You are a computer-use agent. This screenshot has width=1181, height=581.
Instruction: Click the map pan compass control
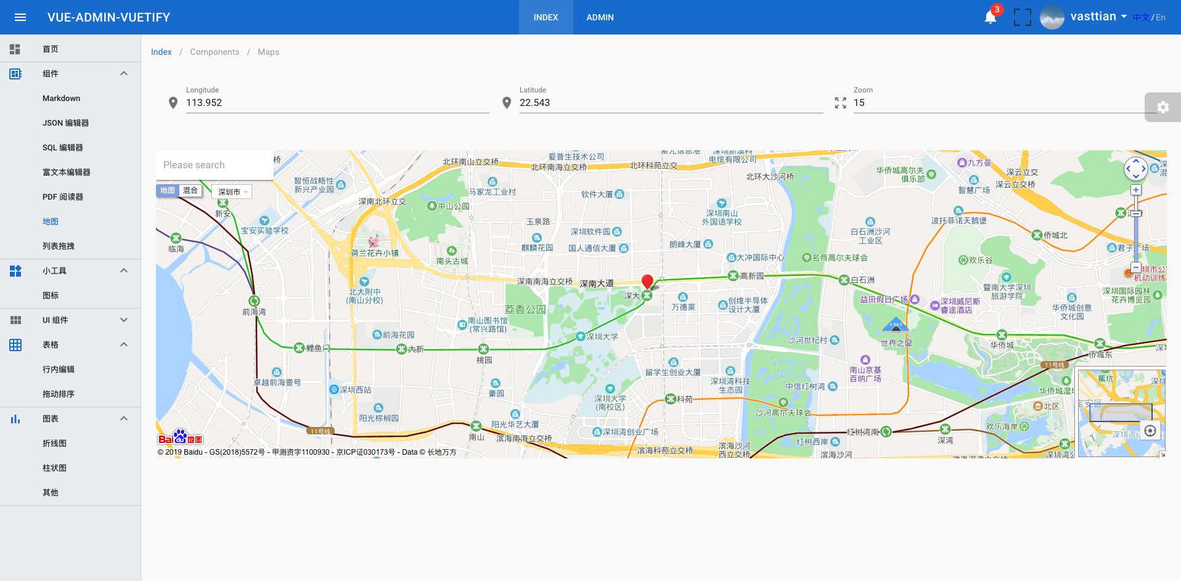coord(1135,168)
